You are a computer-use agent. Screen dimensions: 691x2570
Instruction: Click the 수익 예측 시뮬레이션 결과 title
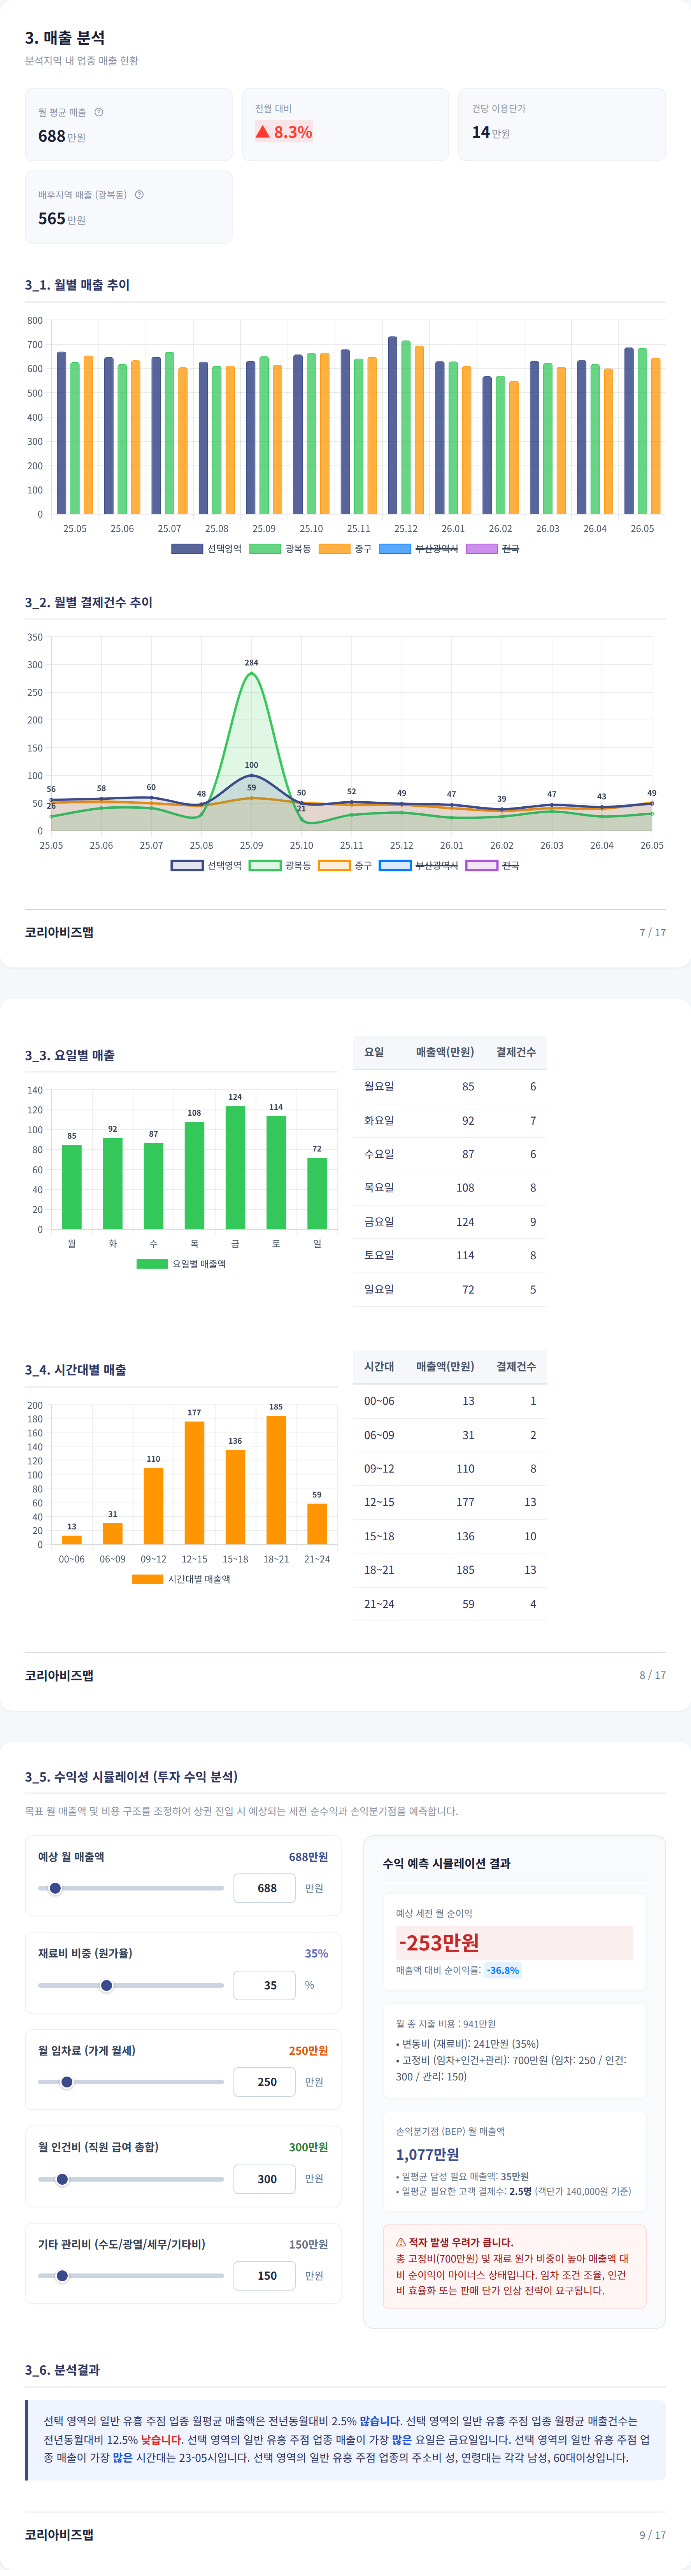(x=447, y=1864)
